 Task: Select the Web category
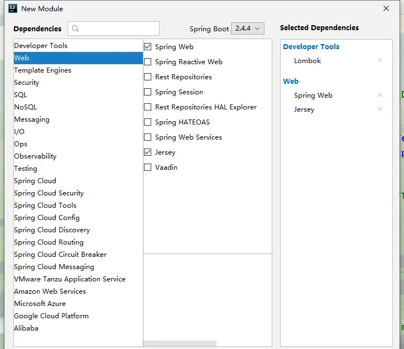(78, 58)
